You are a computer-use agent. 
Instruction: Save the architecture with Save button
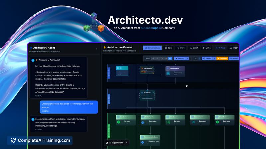pyautogui.click(x=168, y=48)
